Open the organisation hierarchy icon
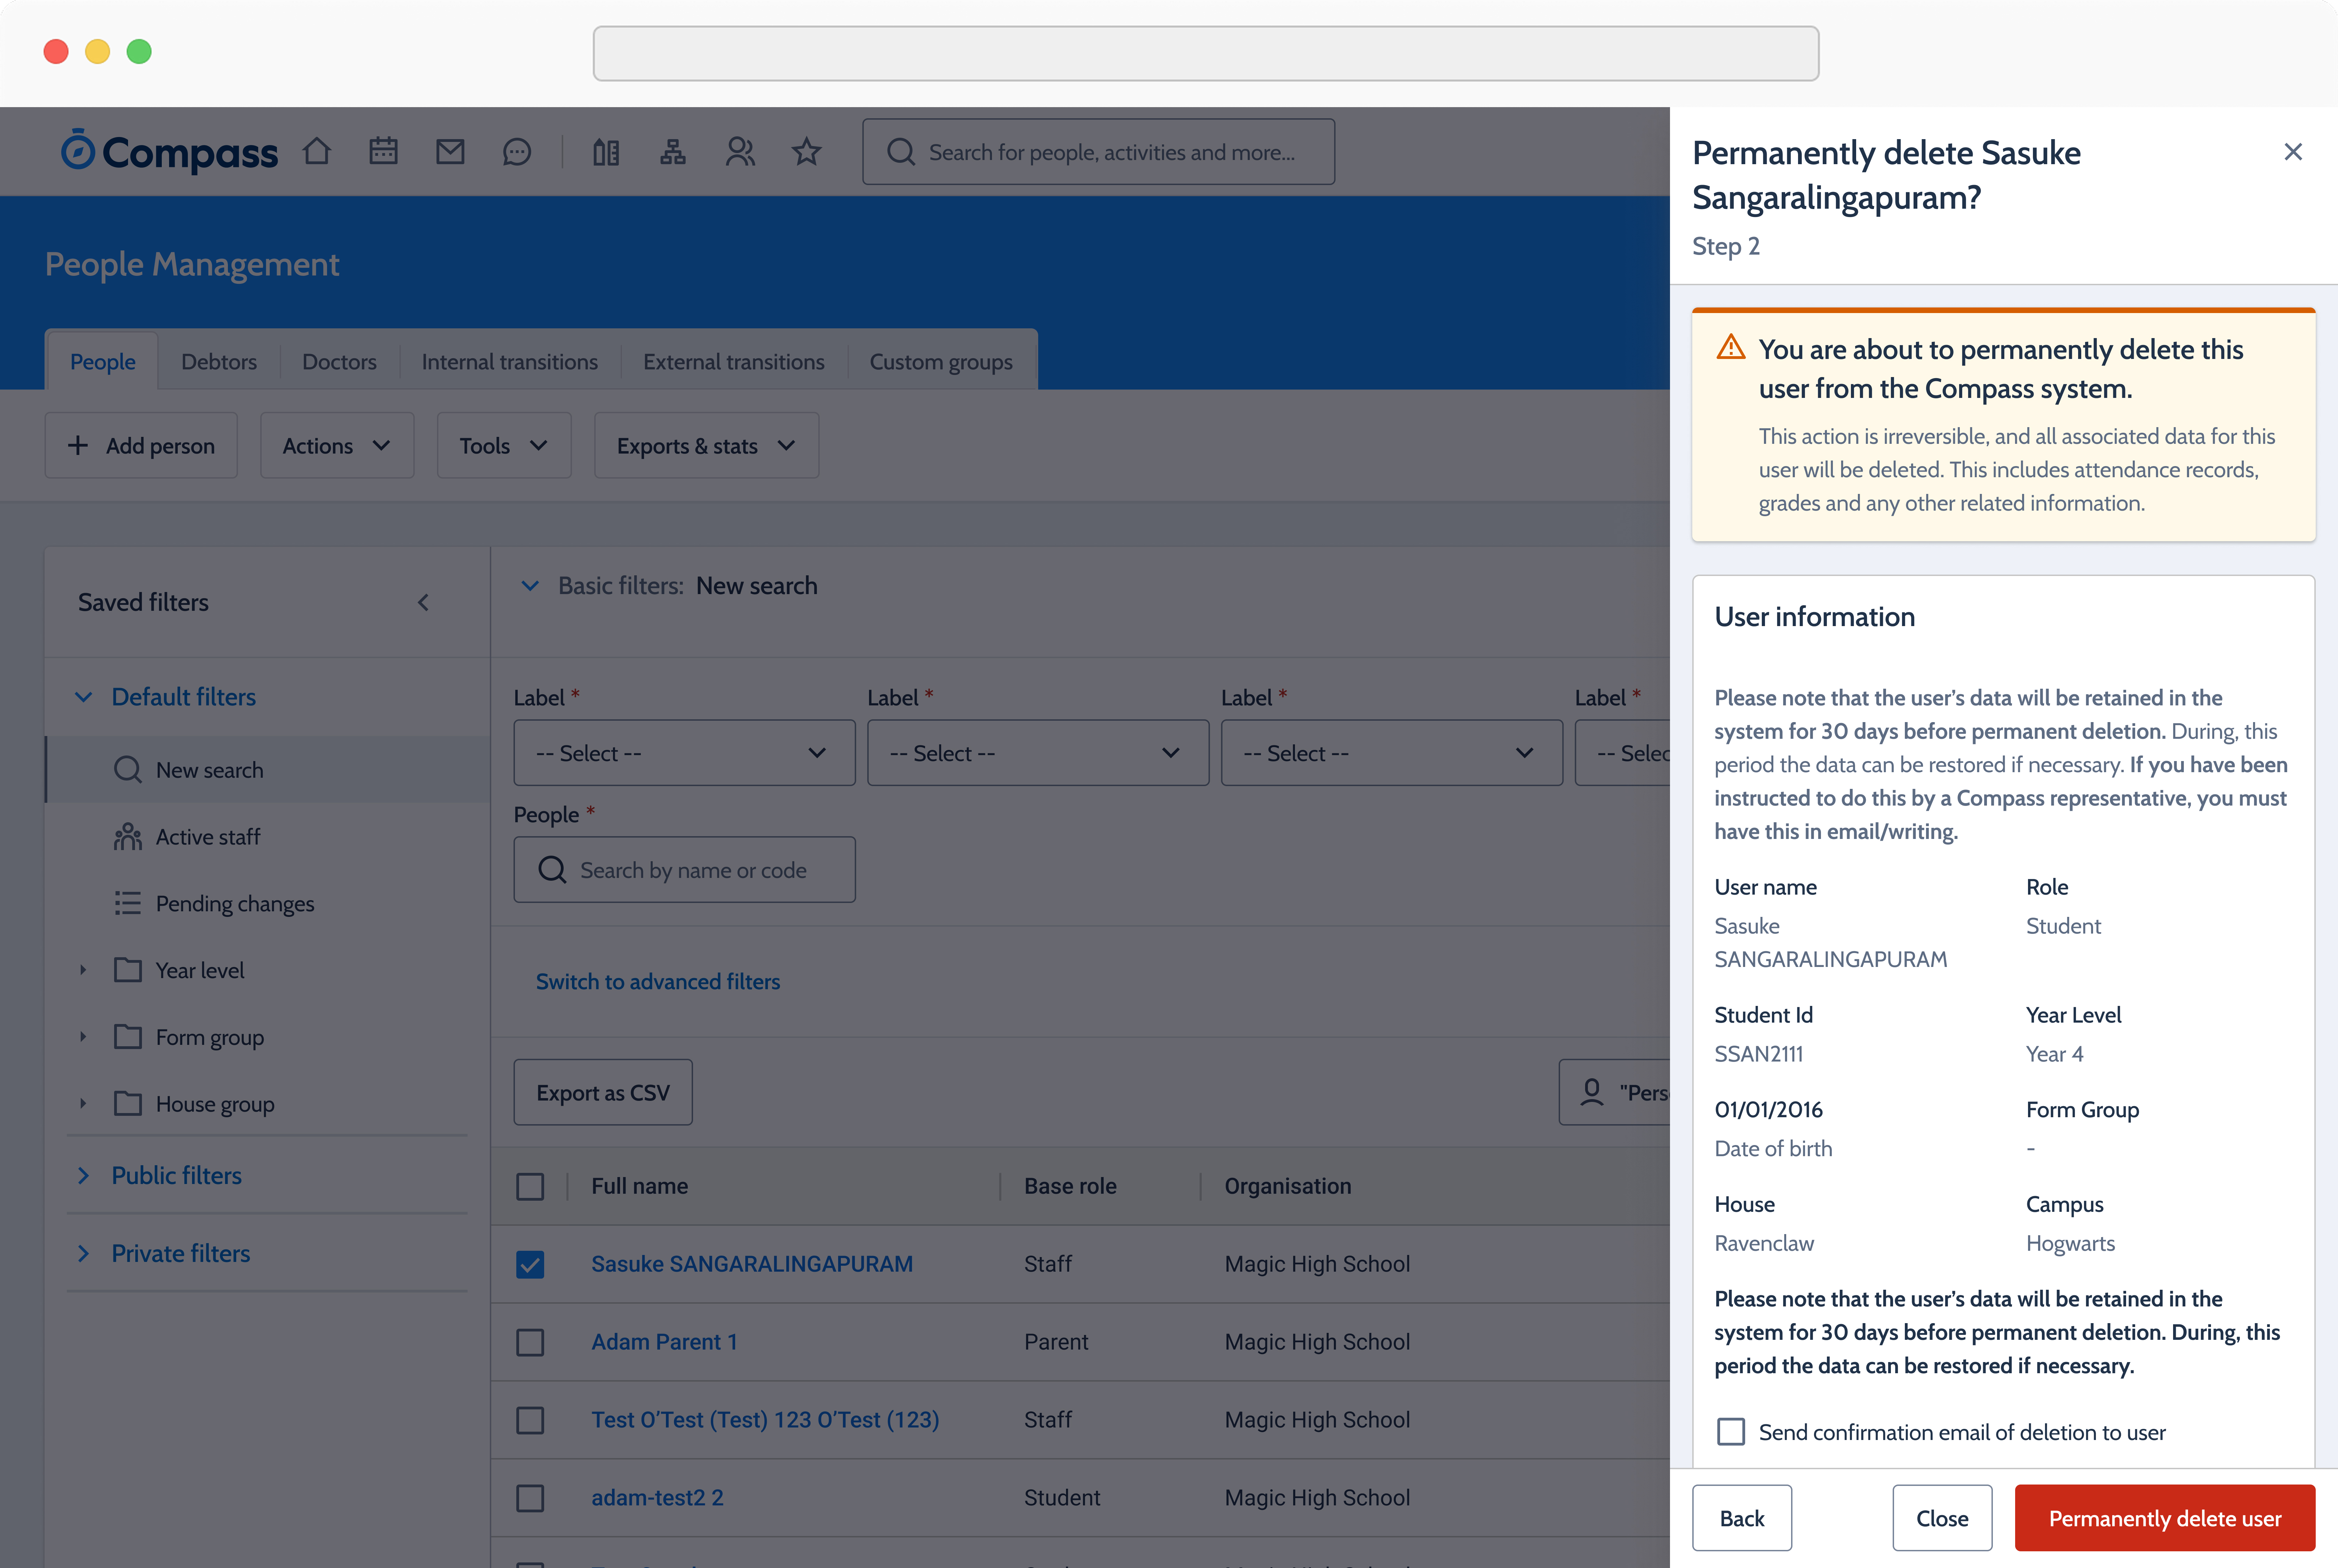The image size is (2338, 1568). 673,152
